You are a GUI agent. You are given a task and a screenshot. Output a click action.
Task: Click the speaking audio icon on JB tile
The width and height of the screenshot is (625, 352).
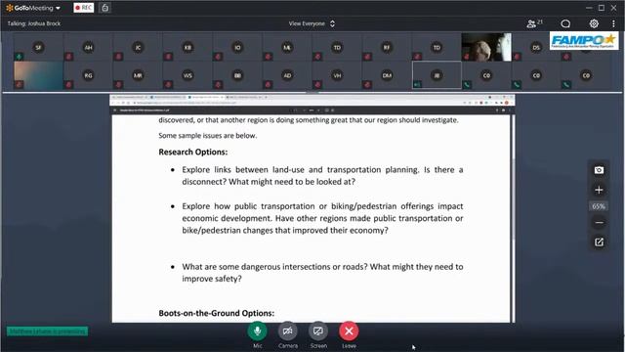[417, 85]
